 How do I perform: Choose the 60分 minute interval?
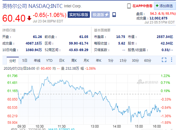147,60
